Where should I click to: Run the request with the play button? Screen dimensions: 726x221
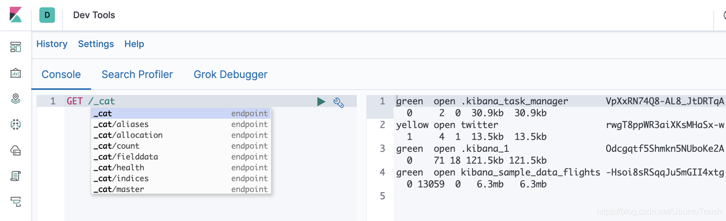(321, 102)
